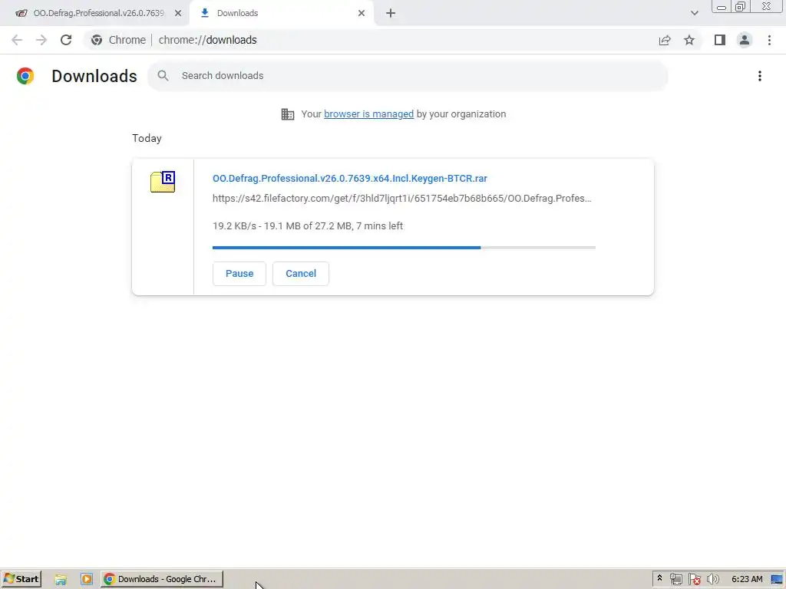Click the 'Today' date heading

[x=147, y=138]
